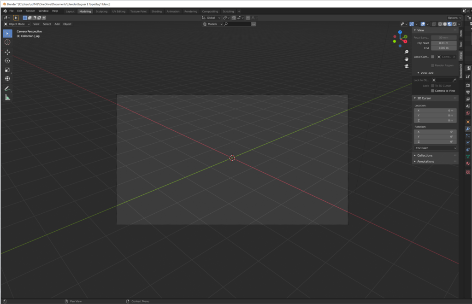Viewport: 472px width, 304px height.
Task: Enable the Camera to View checkbox
Action: [432, 91]
